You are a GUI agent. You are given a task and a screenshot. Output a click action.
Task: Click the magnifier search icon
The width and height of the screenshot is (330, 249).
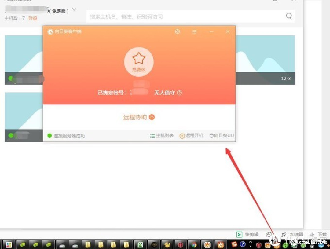tap(289, 16)
